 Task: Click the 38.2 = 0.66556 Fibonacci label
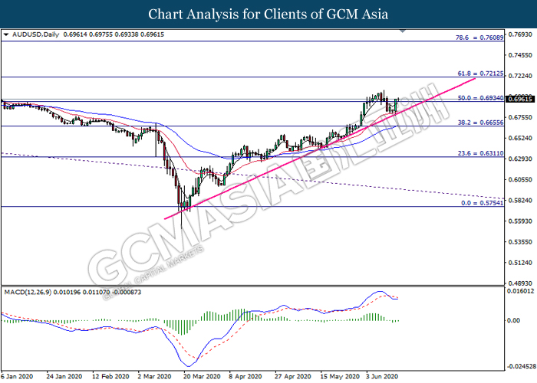click(480, 123)
